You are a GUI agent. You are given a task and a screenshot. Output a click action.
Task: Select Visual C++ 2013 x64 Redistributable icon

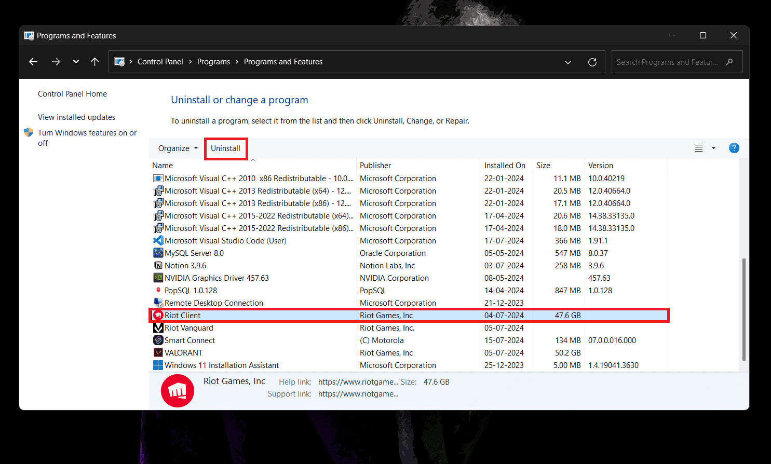click(158, 191)
